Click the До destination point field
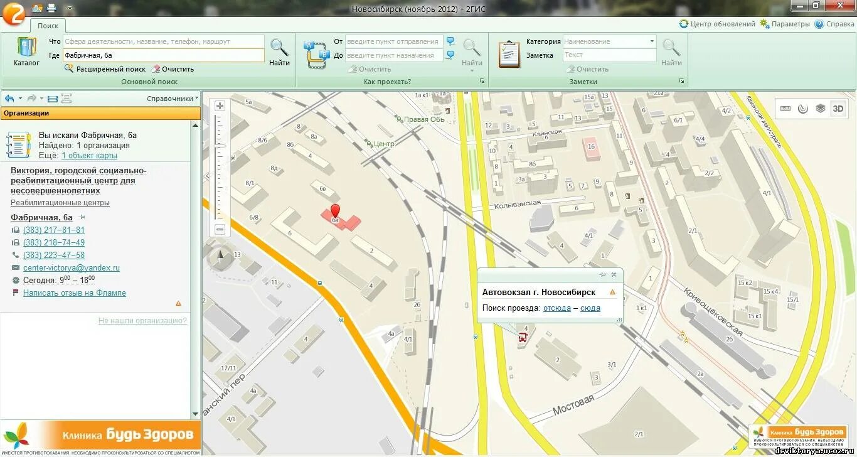 click(x=394, y=55)
